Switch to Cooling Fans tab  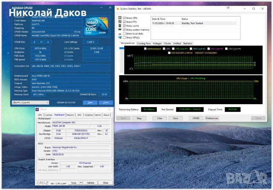tap(144, 43)
